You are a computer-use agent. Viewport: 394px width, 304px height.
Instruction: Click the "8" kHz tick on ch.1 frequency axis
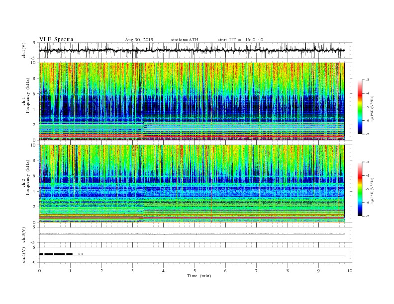point(35,78)
